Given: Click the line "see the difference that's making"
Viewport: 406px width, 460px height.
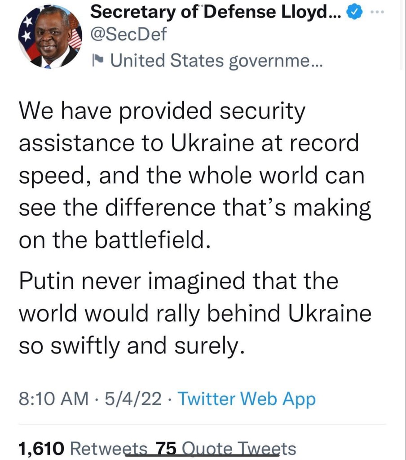Looking at the screenshot, I should click(x=195, y=208).
